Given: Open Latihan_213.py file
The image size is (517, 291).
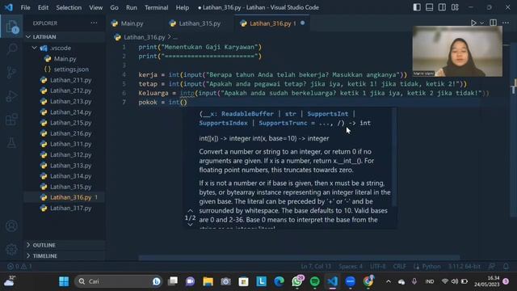Looking at the screenshot, I should click(x=70, y=101).
